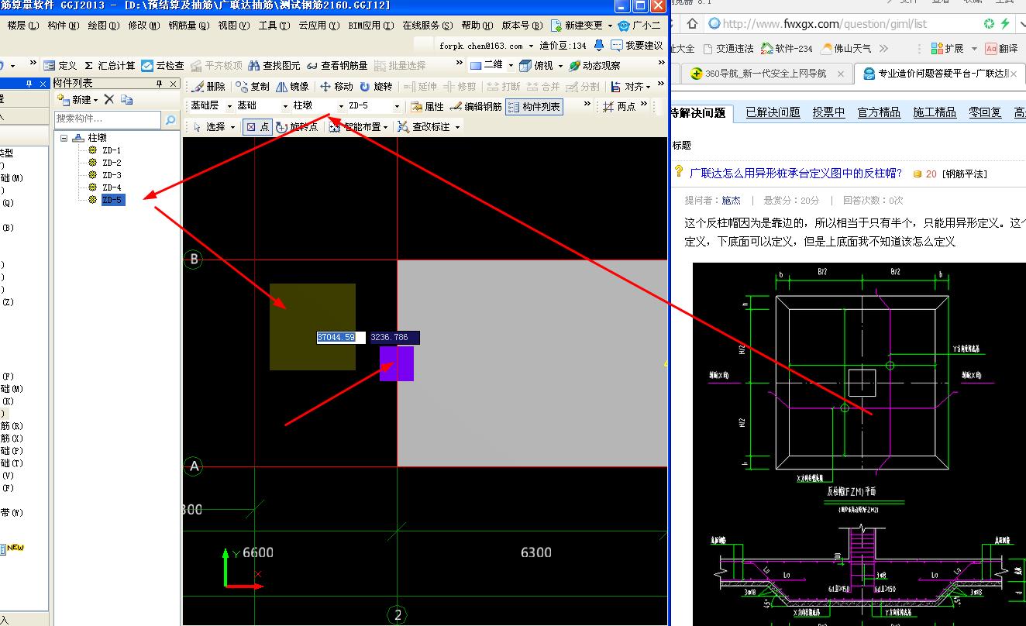Open 我要建议 (feedback) button
This screenshot has height=626, width=1026.
637,46
